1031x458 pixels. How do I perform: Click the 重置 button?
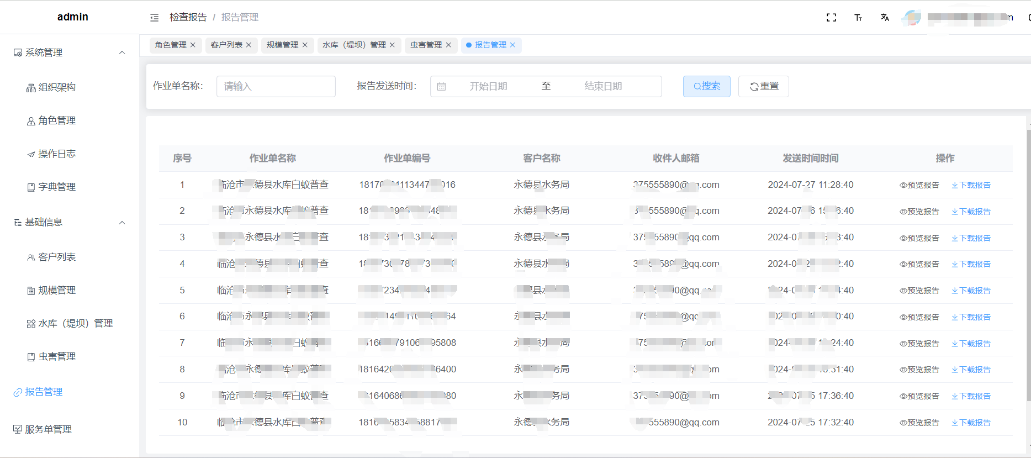coord(763,86)
